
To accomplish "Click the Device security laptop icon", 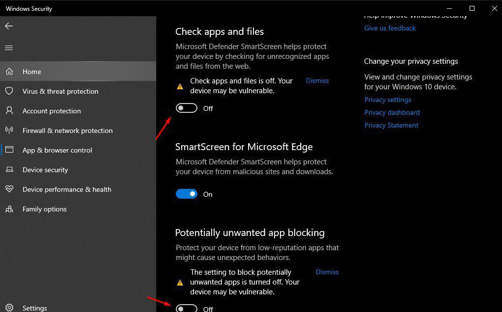I will 9,169.
